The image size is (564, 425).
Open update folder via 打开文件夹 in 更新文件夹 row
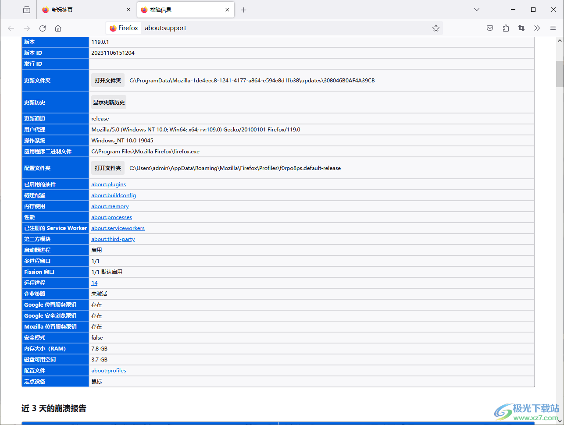pos(108,80)
